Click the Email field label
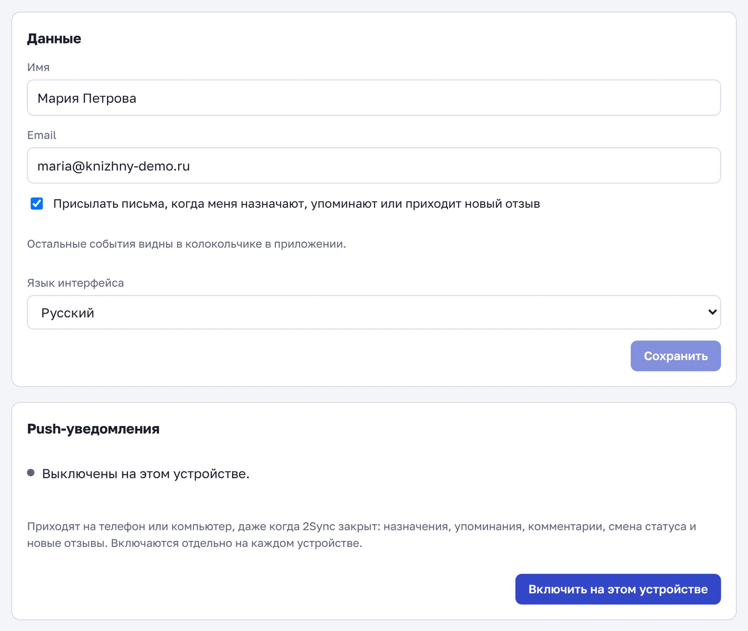The height and width of the screenshot is (631, 748). pyautogui.click(x=42, y=135)
